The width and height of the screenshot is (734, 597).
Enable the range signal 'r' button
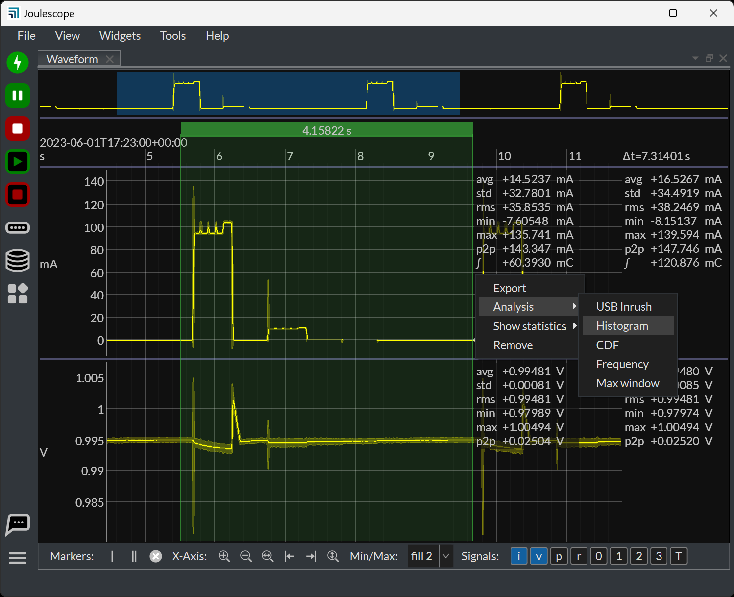coord(579,556)
